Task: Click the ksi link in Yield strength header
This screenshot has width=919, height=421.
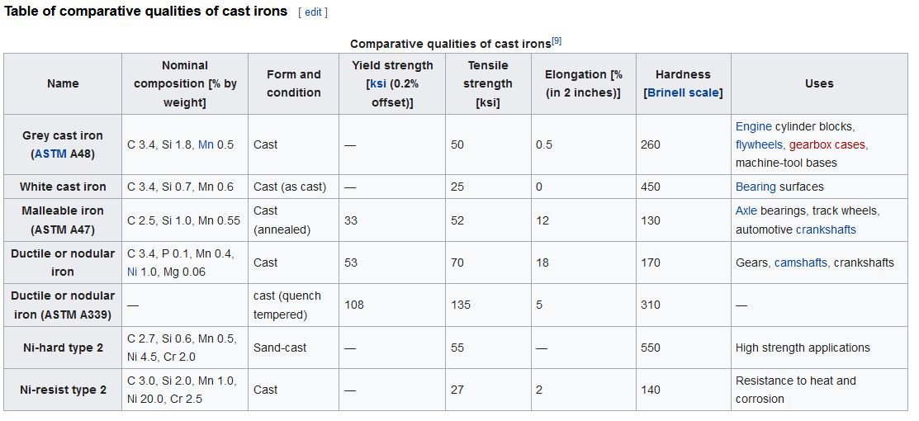Action: pyautogui.click(x=377, y=83)
